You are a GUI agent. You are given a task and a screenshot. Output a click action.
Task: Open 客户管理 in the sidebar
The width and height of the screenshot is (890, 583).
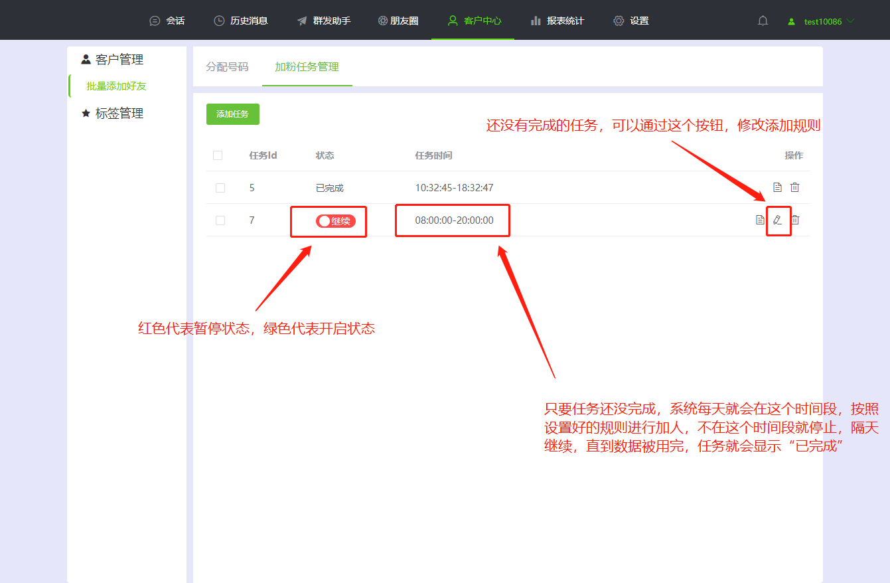coord(112,60)
